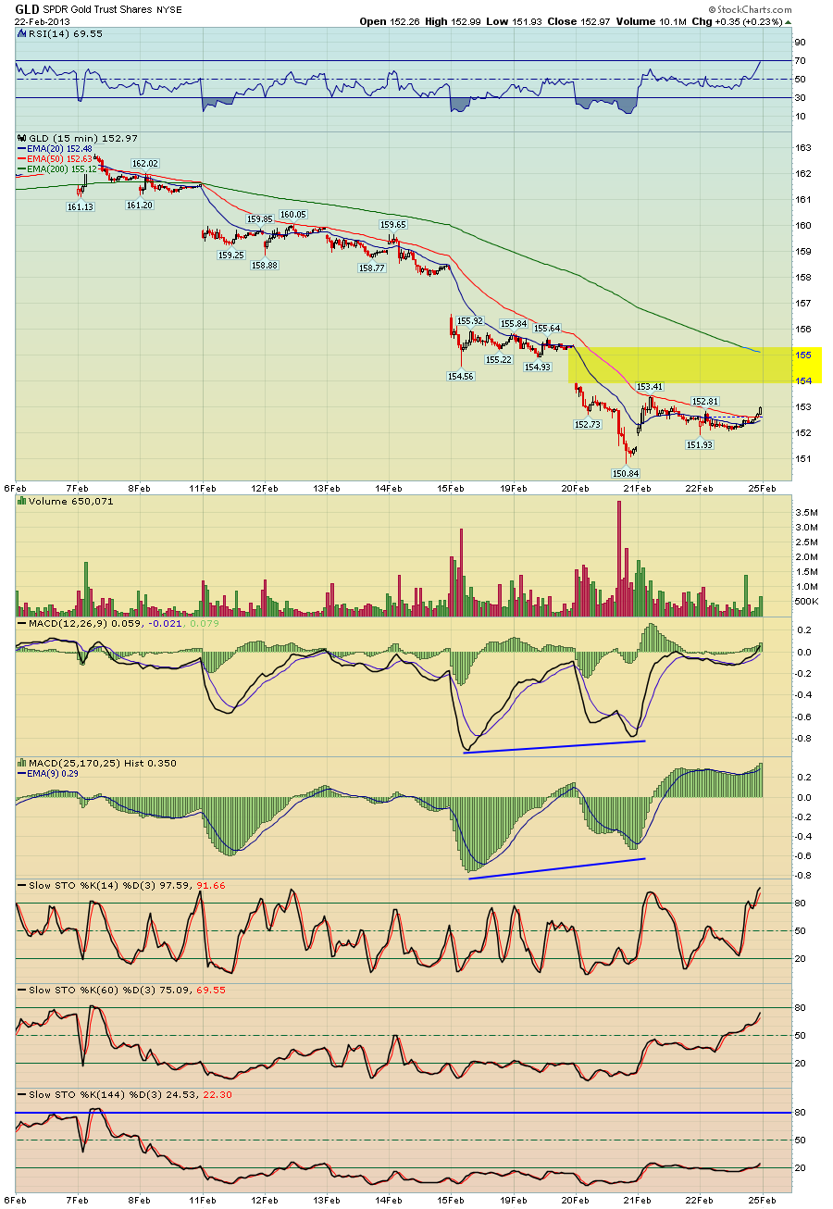Click the GLD ticker symbol in the chart title

pyautogui.click(x=28, y=8)
